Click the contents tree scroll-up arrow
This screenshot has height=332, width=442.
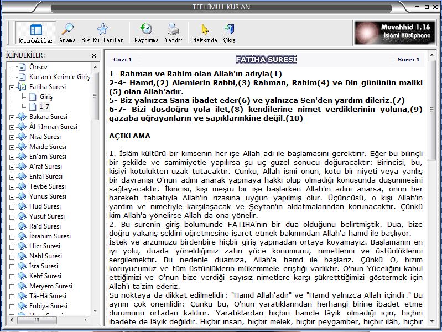pyautogui.click(x=95, y=67)
